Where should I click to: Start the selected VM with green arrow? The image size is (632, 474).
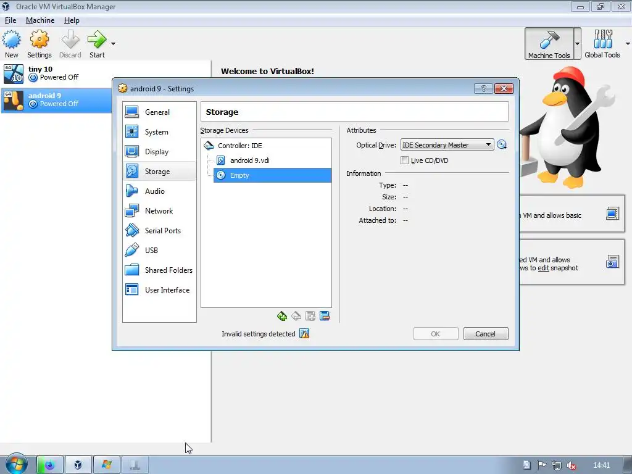click(97, 44)
